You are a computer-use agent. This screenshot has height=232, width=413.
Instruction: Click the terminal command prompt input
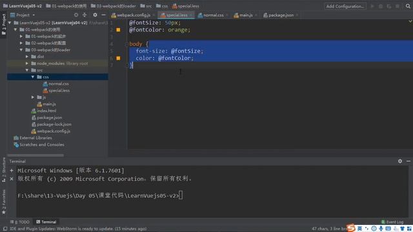pyautogui.click(x=181, y=195)
